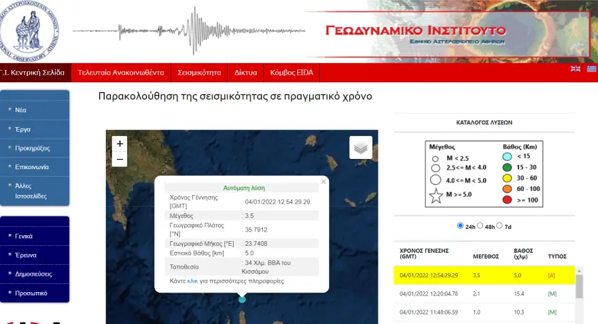
Task: Select the 48h time range
Action: click(481, 226)
